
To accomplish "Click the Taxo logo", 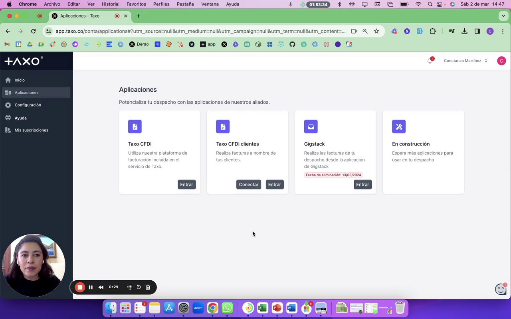I will (24, 61).
